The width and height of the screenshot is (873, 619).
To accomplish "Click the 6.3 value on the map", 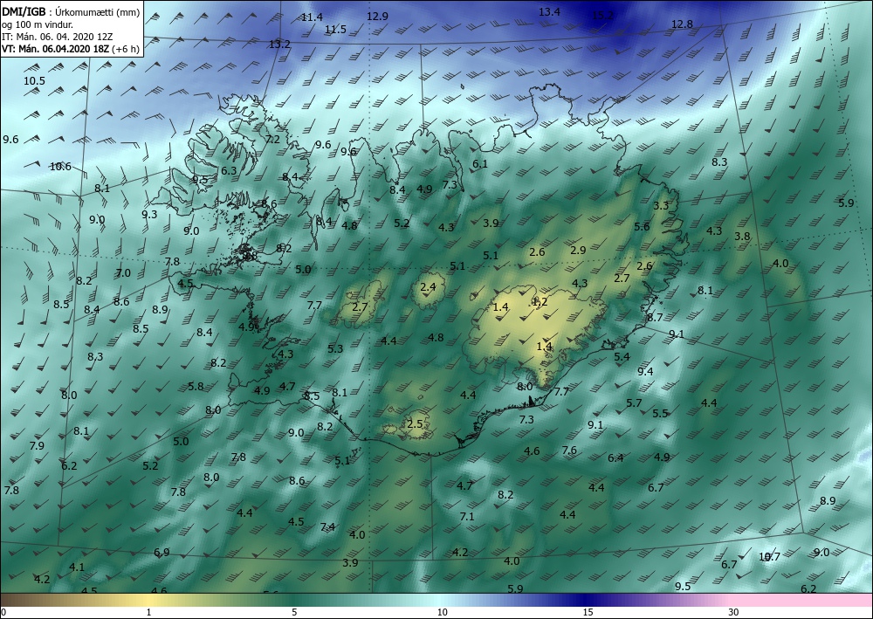I will [229, 171].
